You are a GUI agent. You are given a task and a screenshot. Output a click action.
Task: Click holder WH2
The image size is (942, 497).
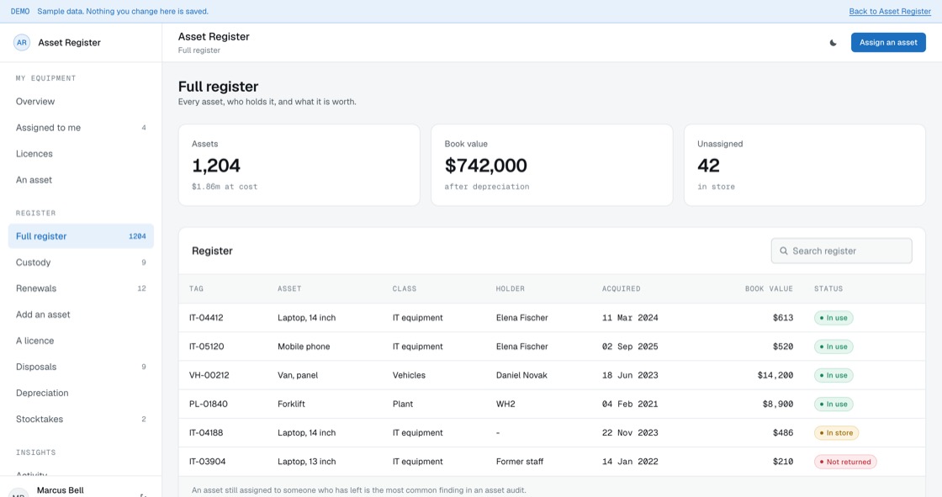505,404
